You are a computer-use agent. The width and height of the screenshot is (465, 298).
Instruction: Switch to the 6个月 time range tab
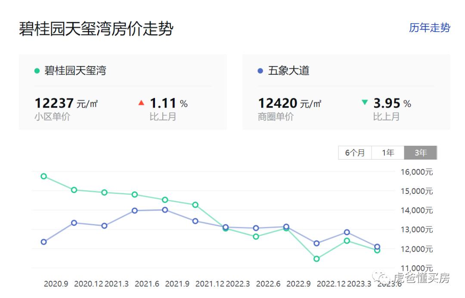pyautogui.click(x=355, y=152)
